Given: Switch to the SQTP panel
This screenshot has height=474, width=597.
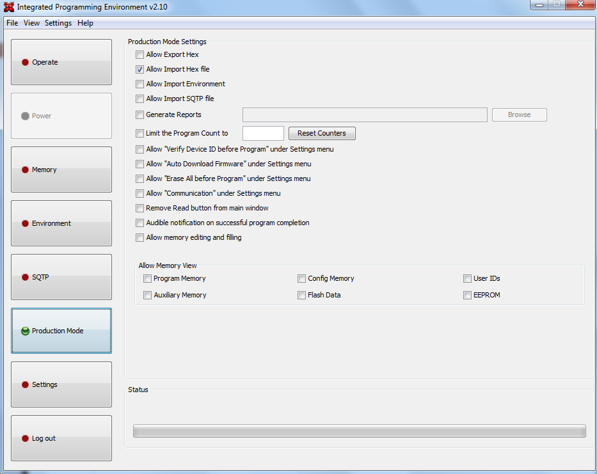Looking at the screenshot, I should tap(61, 277).
